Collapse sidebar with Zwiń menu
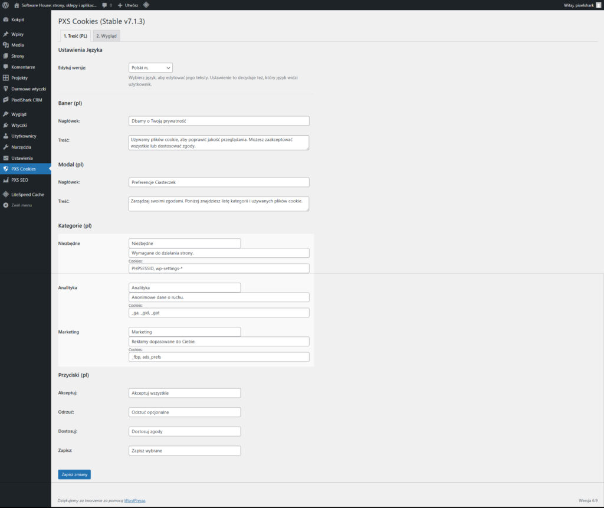The image size is (604, 508). [x=21, y=205]
